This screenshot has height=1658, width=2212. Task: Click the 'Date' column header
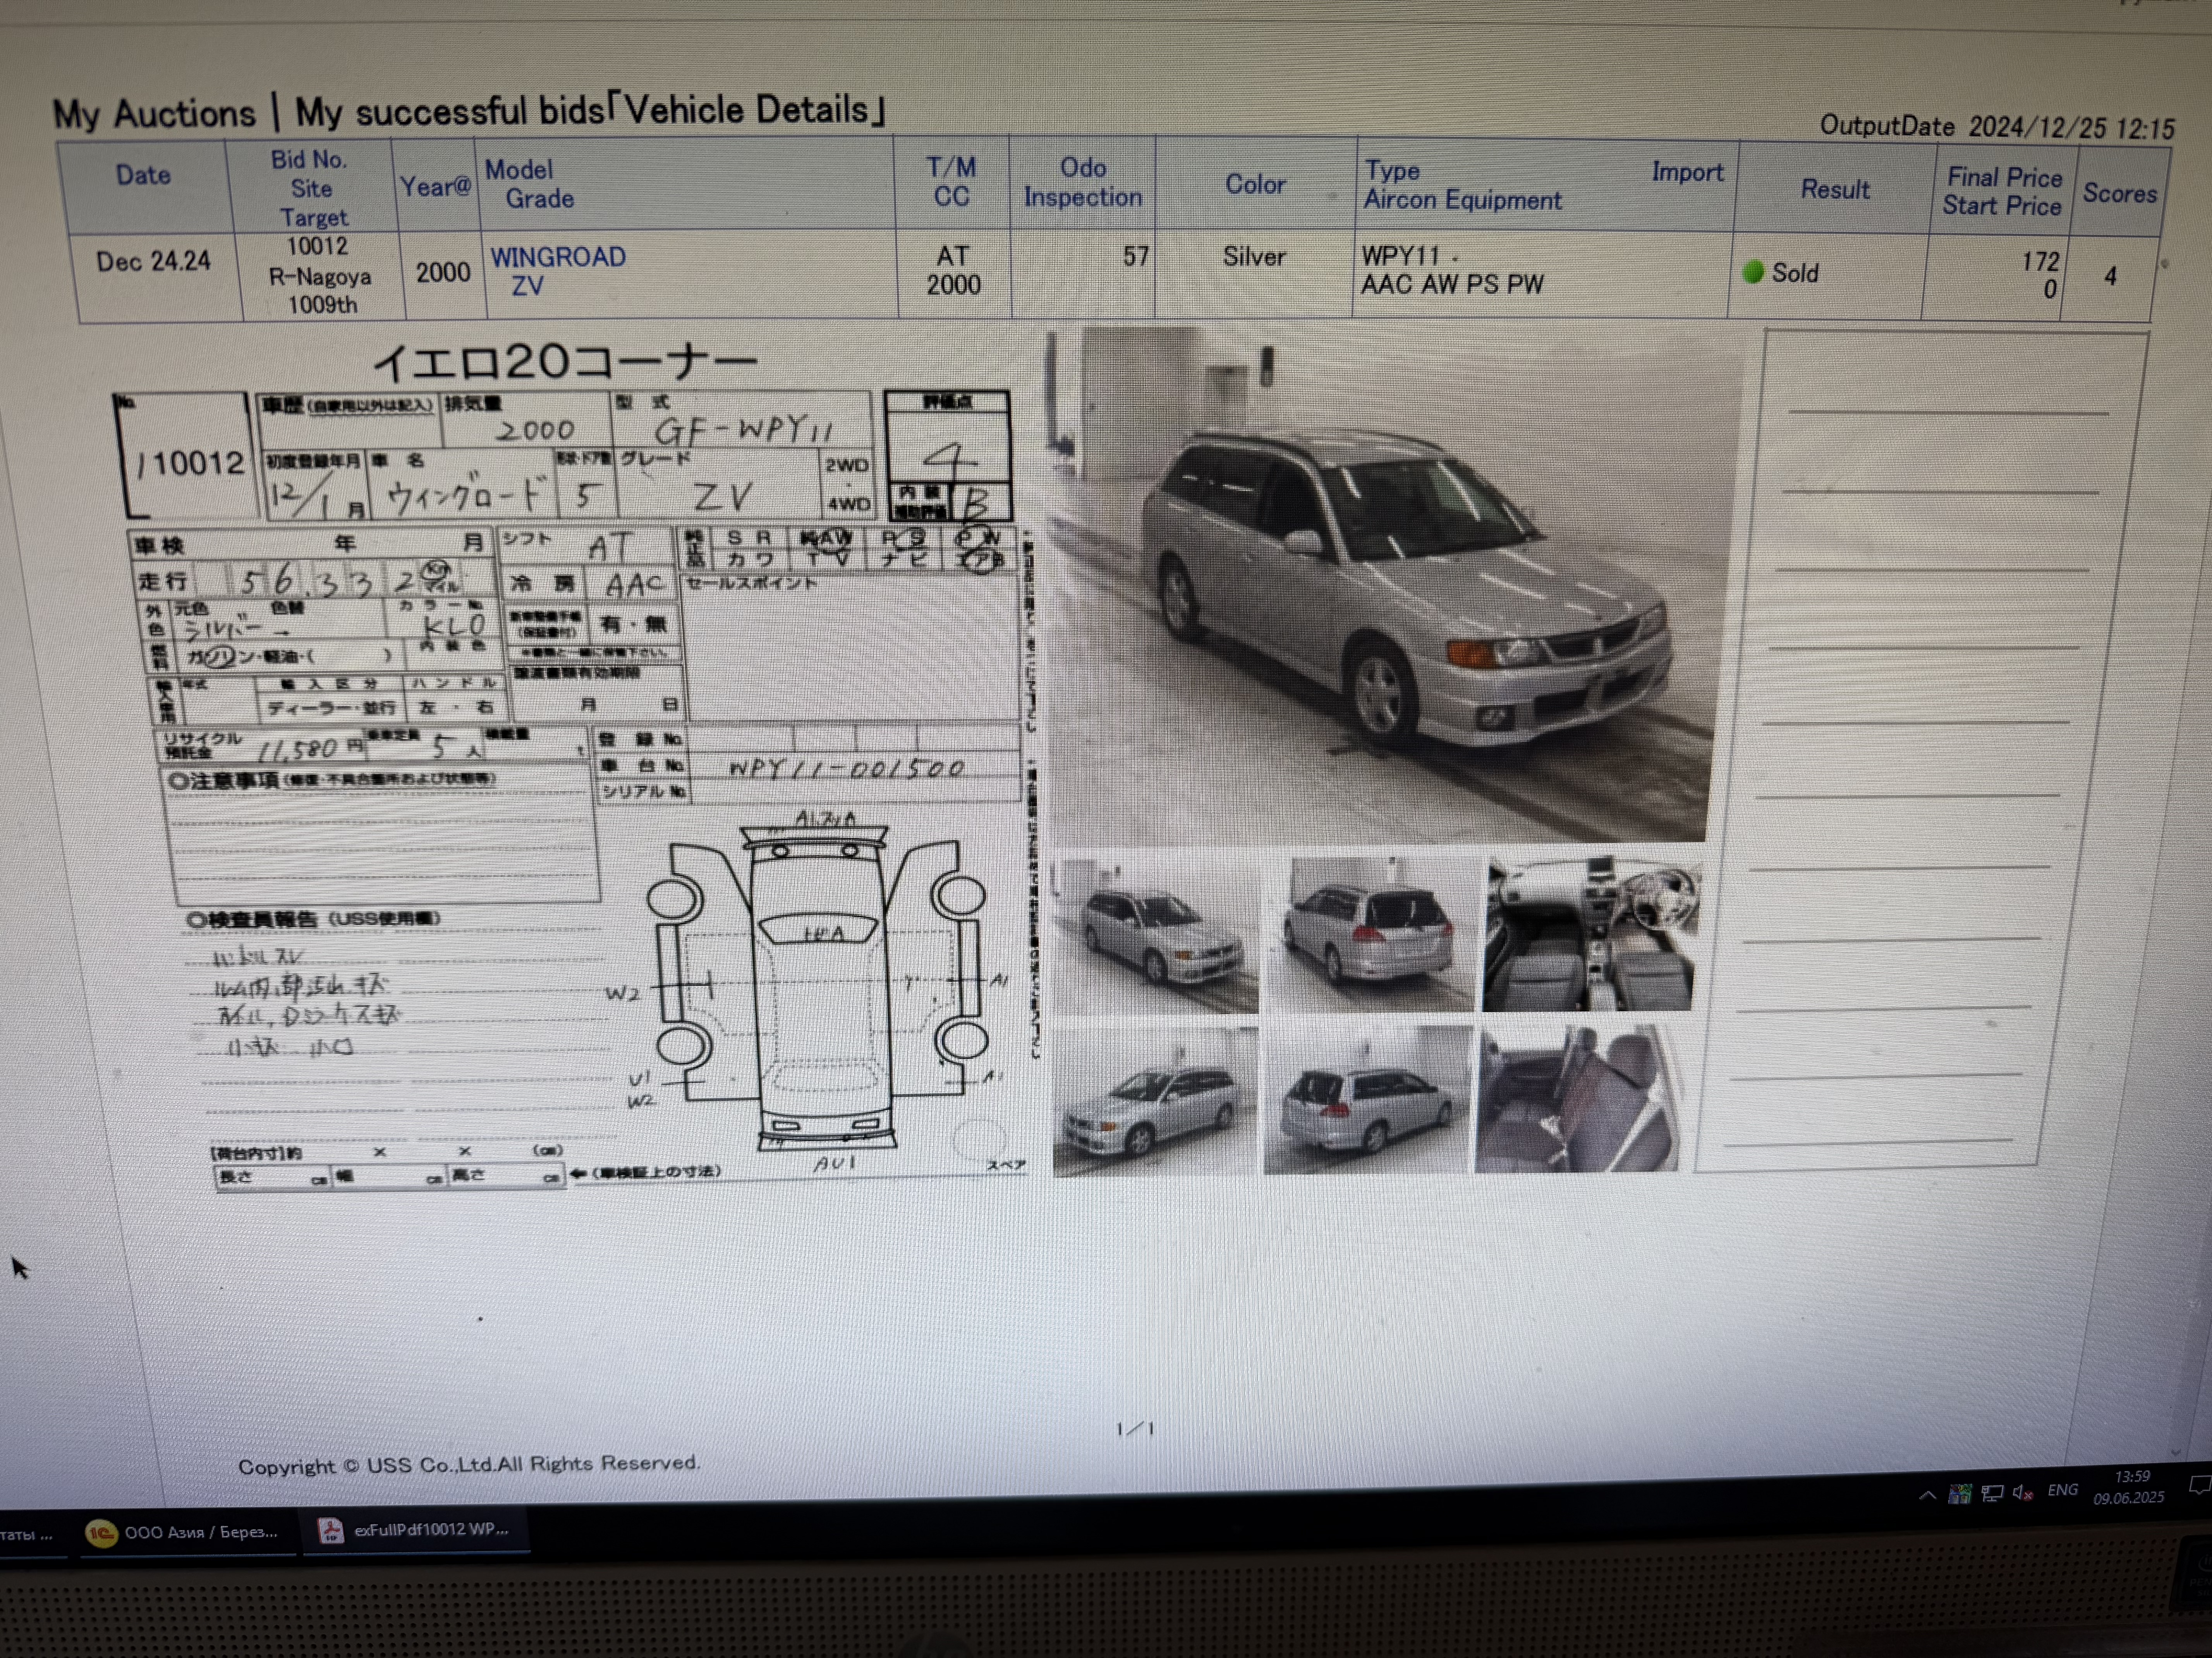(143, 175)
